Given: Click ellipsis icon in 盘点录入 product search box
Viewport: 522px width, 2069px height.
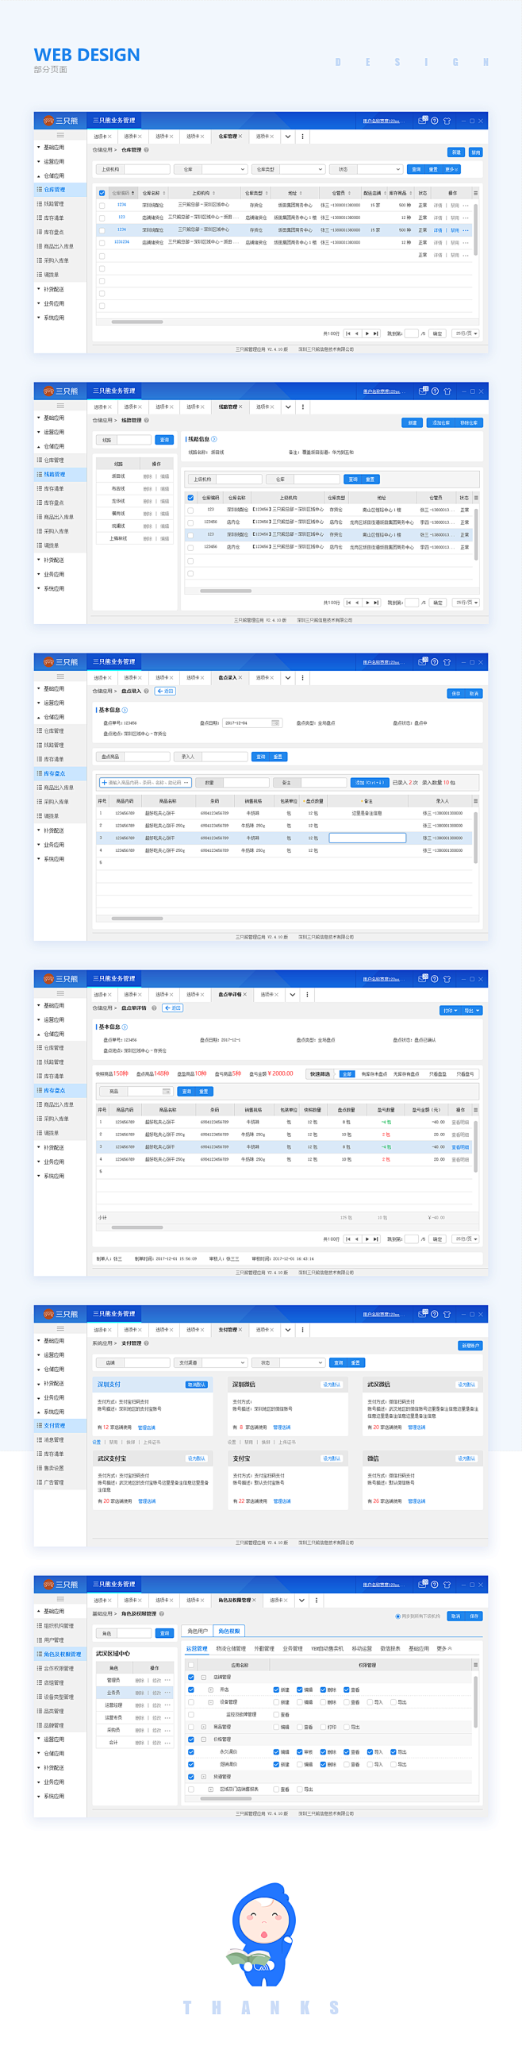Looking at the screenshot, I should pyautogui.click(x=186, y=782).
